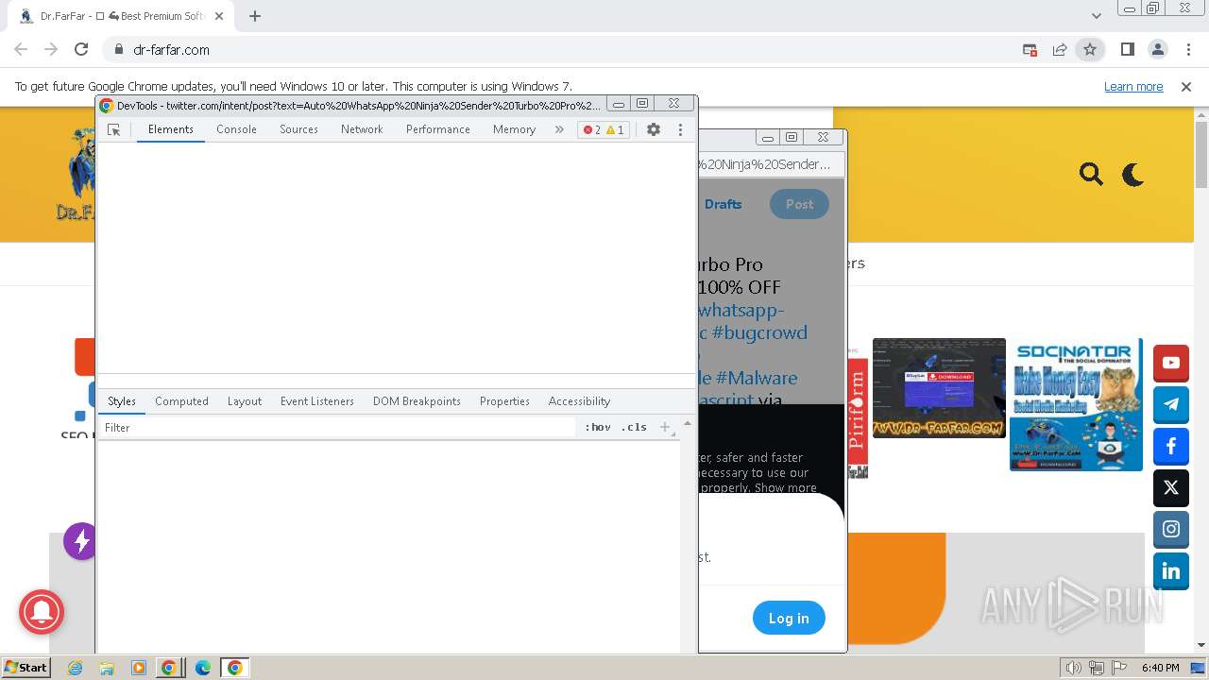Open the X social icon

[1171, 488]
